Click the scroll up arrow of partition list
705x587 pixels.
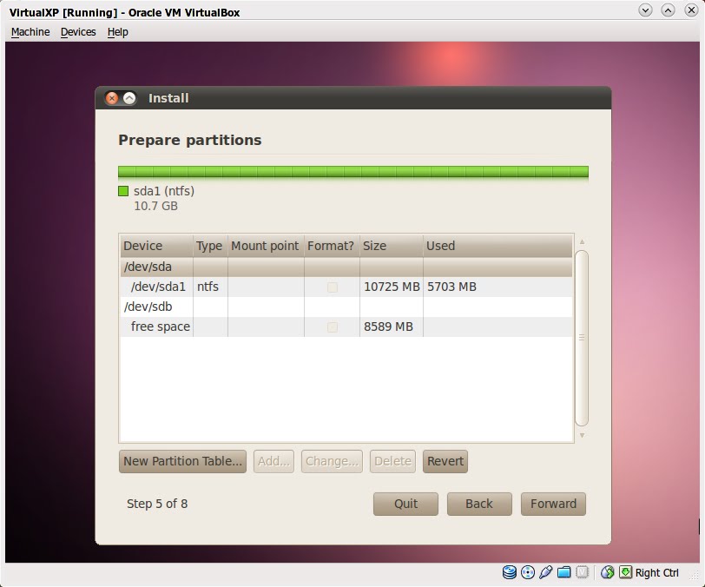(582, 242)
